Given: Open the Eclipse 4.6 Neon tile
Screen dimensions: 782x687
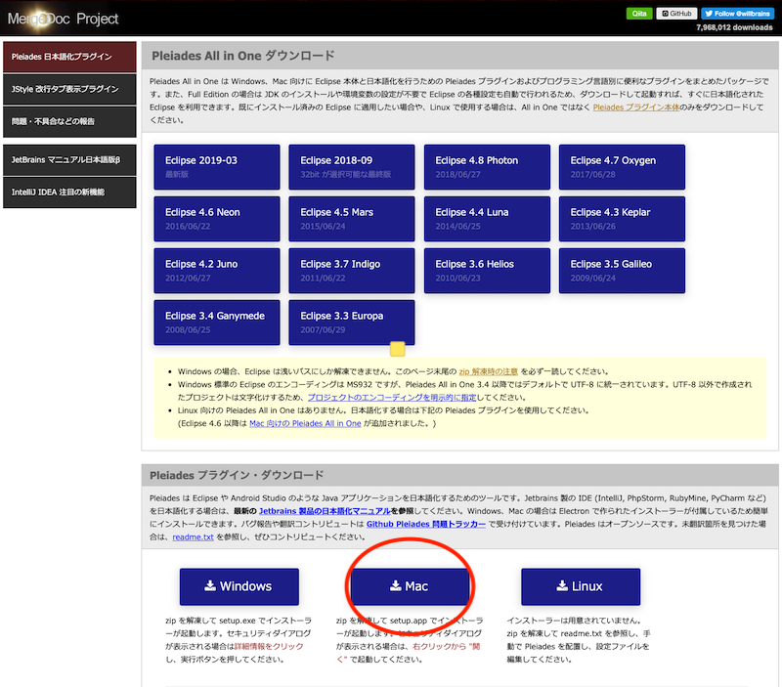Looking at the screenshot, I should tap(217, 219).
